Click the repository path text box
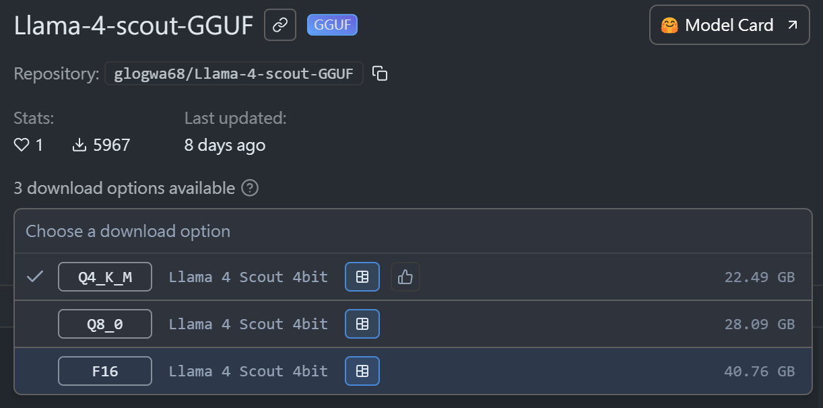The image size is (823, 408). tap(234, 73)
